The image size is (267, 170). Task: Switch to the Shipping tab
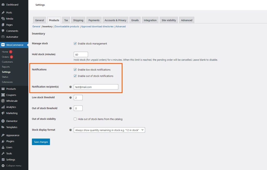[78, 20]
